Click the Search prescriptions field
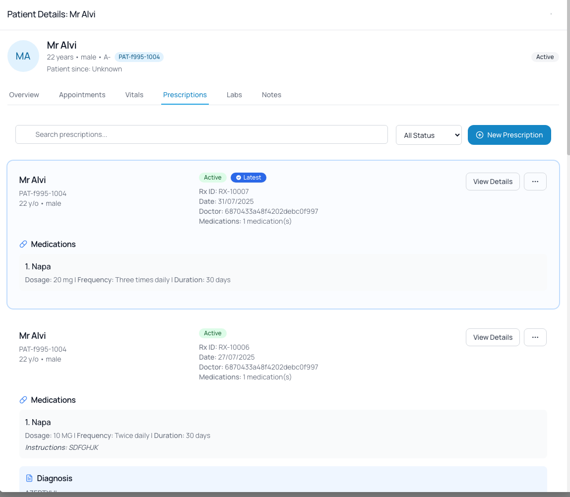 pyautogui.click(x=201, y=134)
